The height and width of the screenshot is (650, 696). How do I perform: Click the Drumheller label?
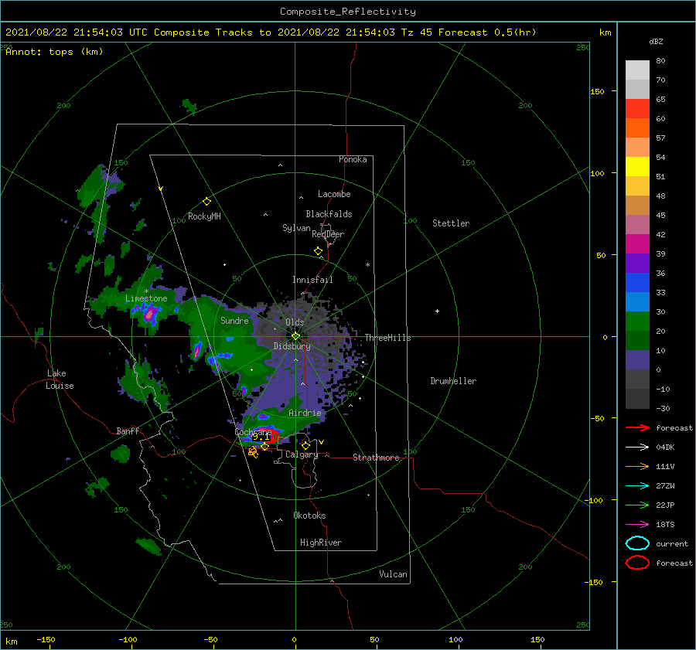point(453,381)
